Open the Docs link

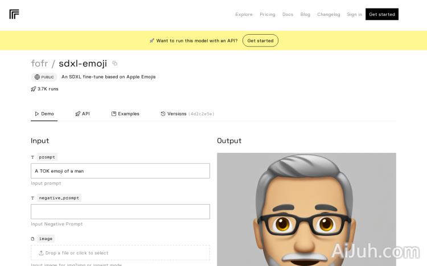tap(288, 14)
